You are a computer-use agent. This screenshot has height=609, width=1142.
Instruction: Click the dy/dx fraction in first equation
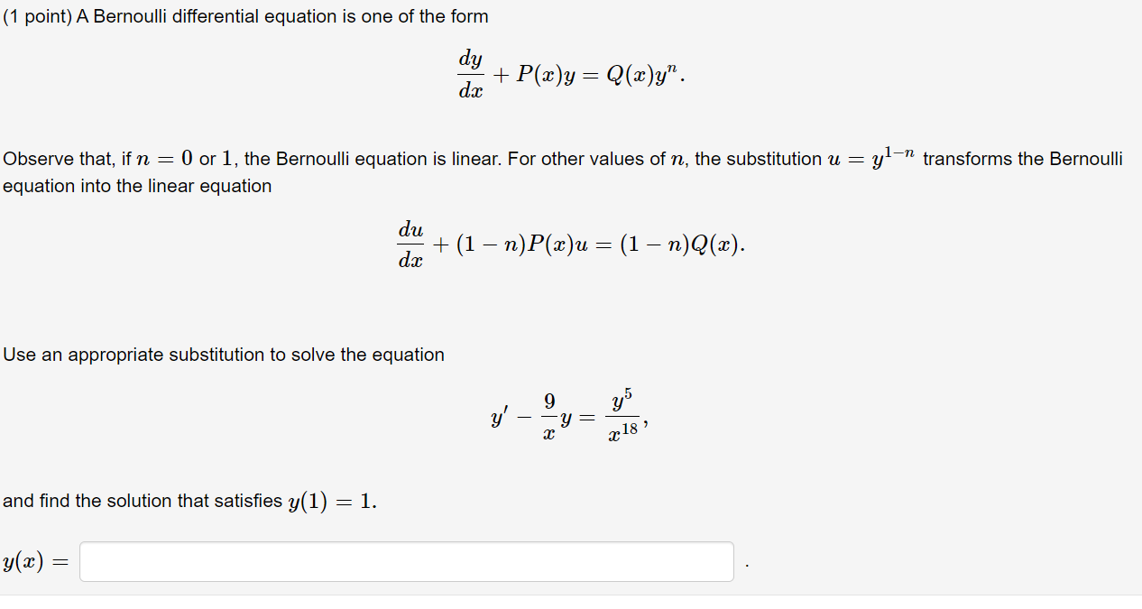472,73
